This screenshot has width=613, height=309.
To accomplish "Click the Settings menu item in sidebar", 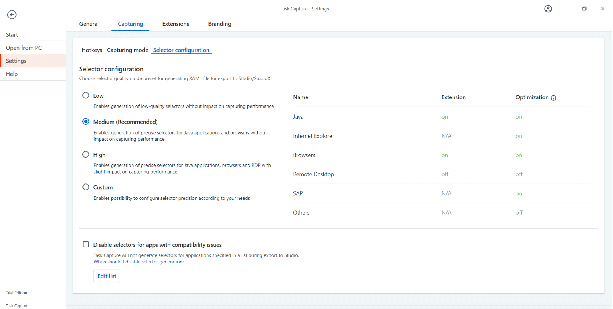I will [x=33, y=61].
